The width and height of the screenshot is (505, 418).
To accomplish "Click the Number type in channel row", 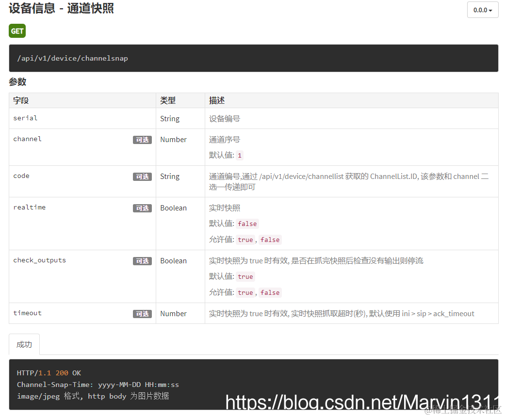I will [173, 140].
